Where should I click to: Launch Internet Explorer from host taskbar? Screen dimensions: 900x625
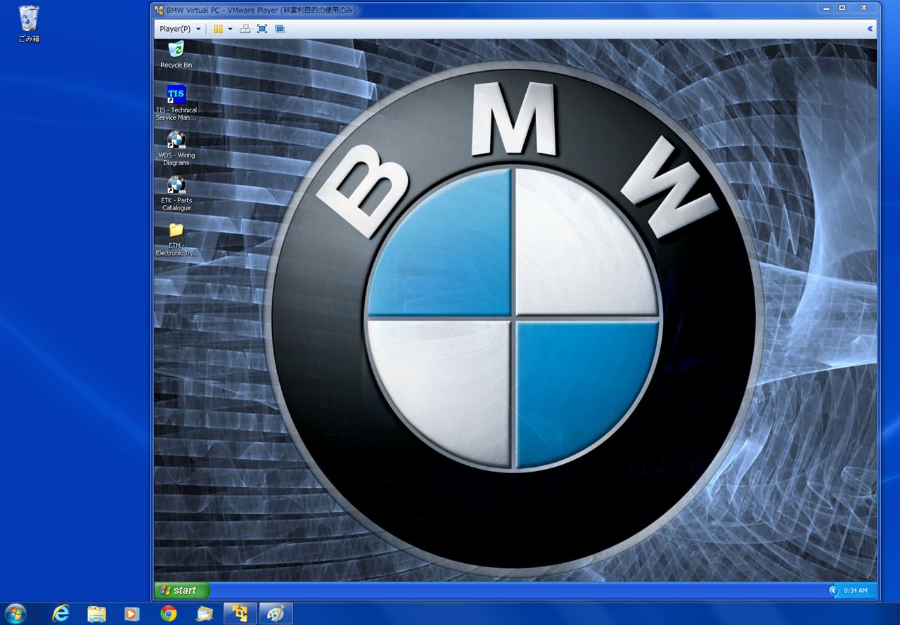(61, 613)
